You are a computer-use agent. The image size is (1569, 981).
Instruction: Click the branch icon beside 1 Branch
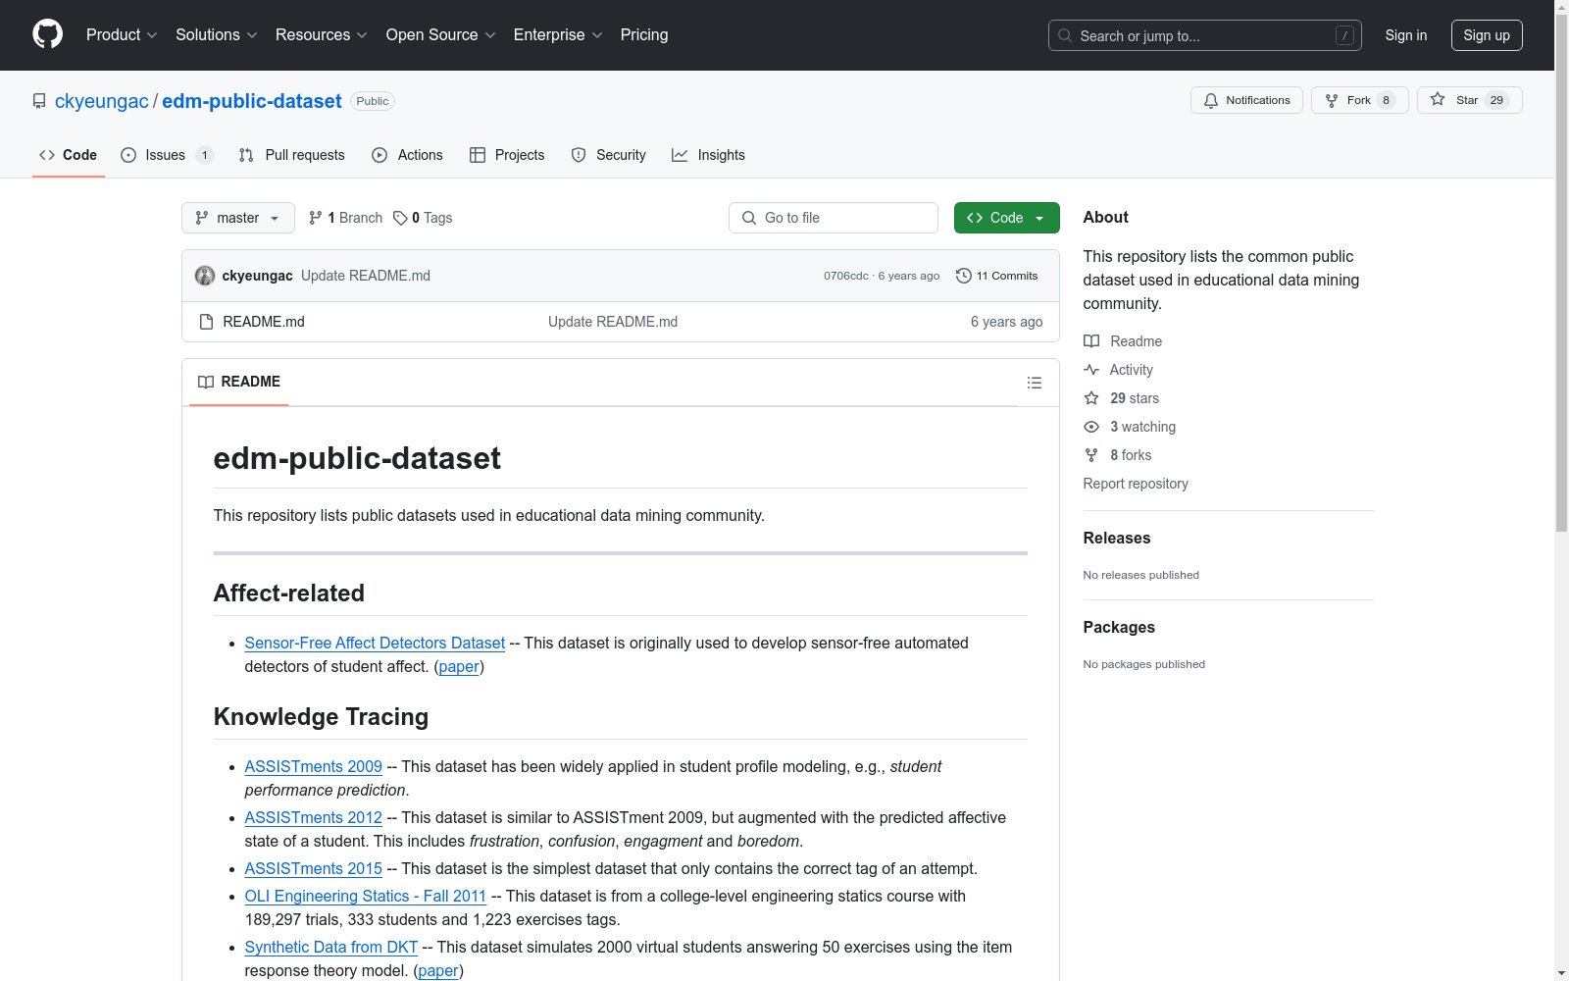(x=316, y=218)
